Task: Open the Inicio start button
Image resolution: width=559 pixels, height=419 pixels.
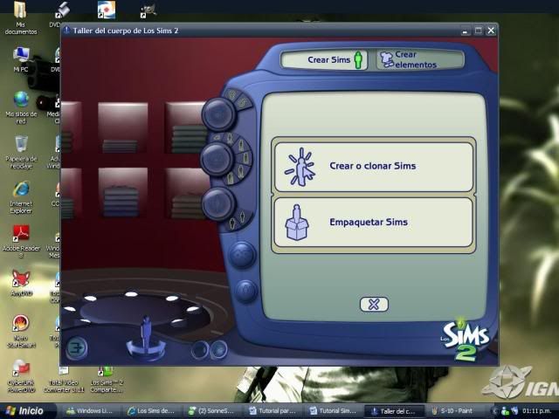Action: pos(28,411)
